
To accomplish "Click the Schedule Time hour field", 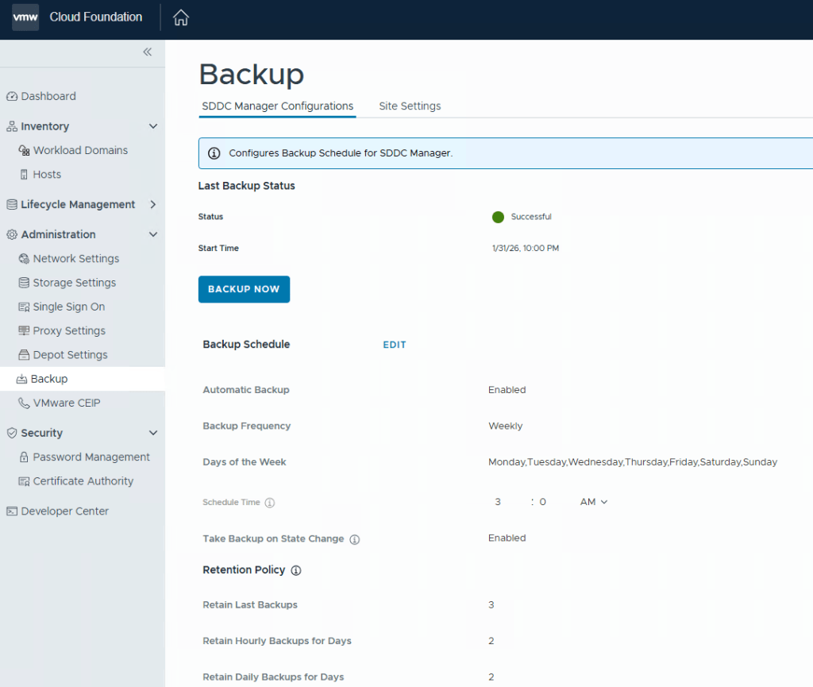I will pos(498,502).
